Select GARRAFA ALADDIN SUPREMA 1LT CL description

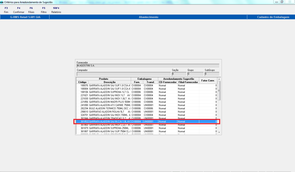[x=109, y=92]
